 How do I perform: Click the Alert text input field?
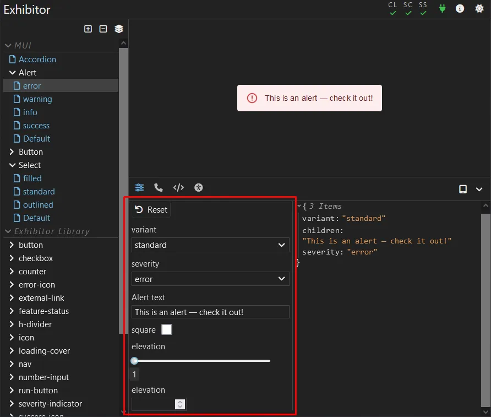coord(210,312)
